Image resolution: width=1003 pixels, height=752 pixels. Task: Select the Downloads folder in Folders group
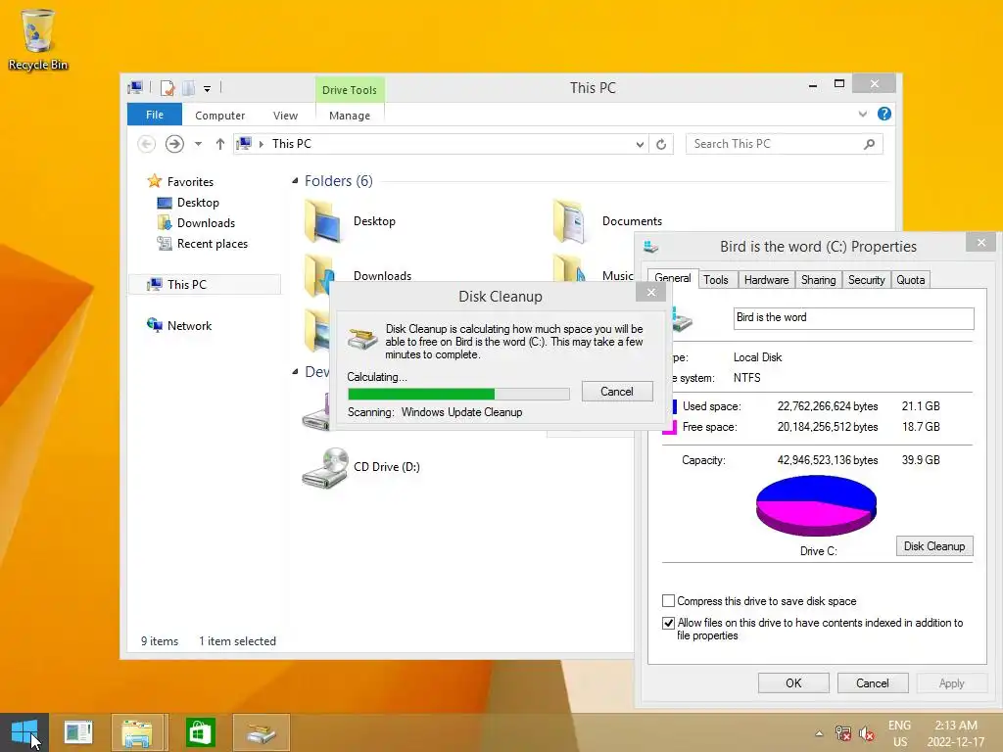[357, 275]
